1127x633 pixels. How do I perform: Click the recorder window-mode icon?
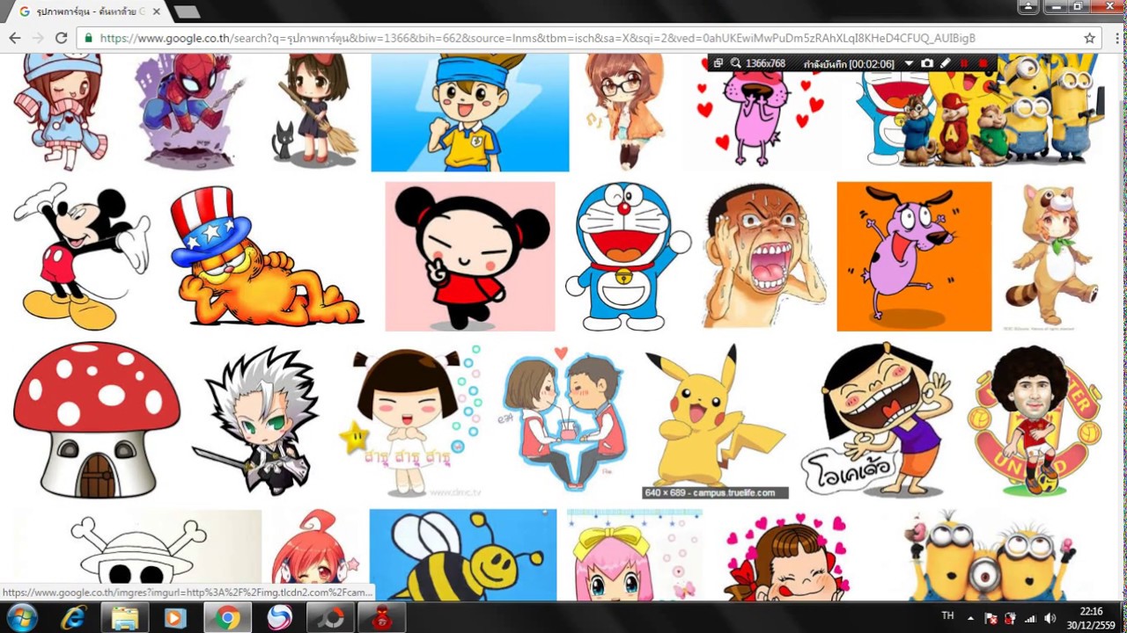[x=718, y=63]
